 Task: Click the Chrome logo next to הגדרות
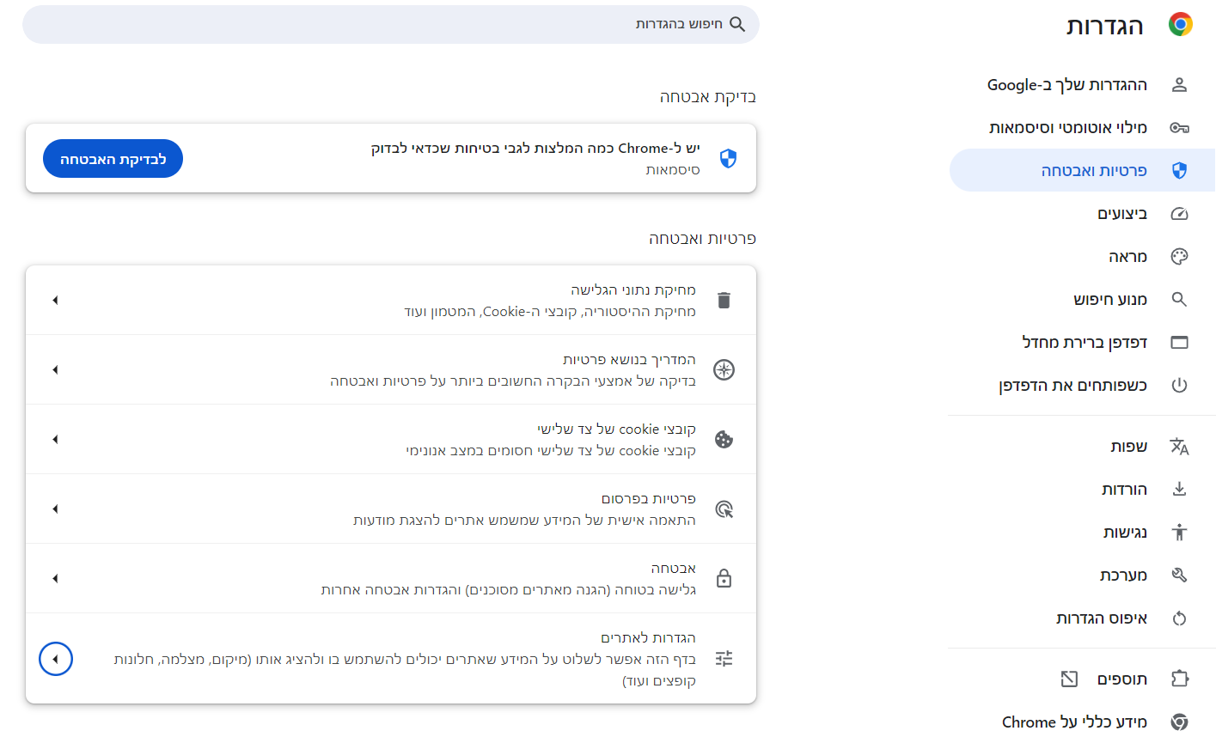click(x=1180, y=25)
